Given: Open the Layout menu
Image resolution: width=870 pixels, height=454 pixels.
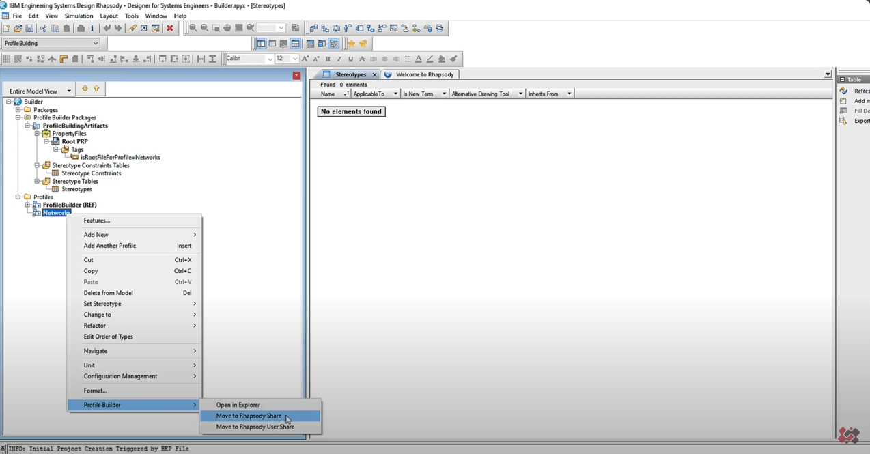Looking at the screenshot, I should (109, 16).
